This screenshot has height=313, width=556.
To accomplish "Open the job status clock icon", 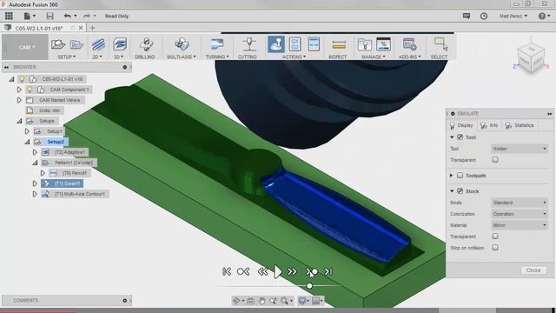I will (484, 16).
